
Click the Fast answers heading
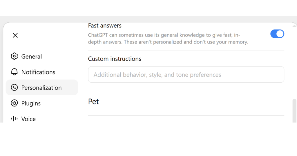click(105, 26)
